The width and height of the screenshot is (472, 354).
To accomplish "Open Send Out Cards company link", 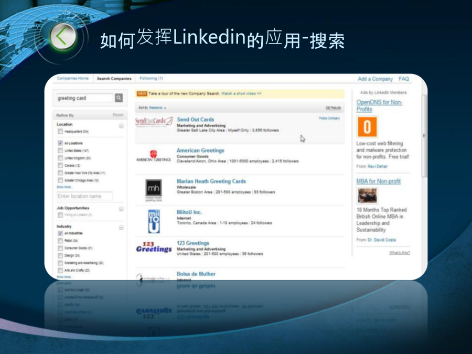I will tap(196, 120).
